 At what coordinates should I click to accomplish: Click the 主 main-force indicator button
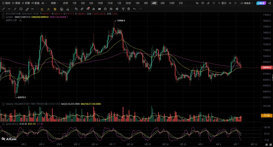point(42,9)
